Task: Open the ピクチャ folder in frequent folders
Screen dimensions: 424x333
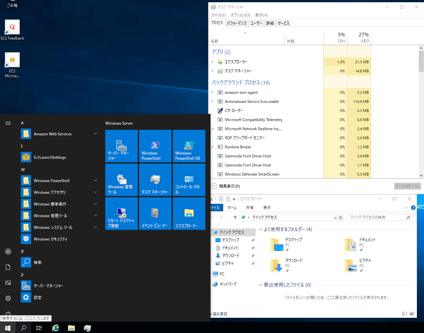Action: (358, 265)
